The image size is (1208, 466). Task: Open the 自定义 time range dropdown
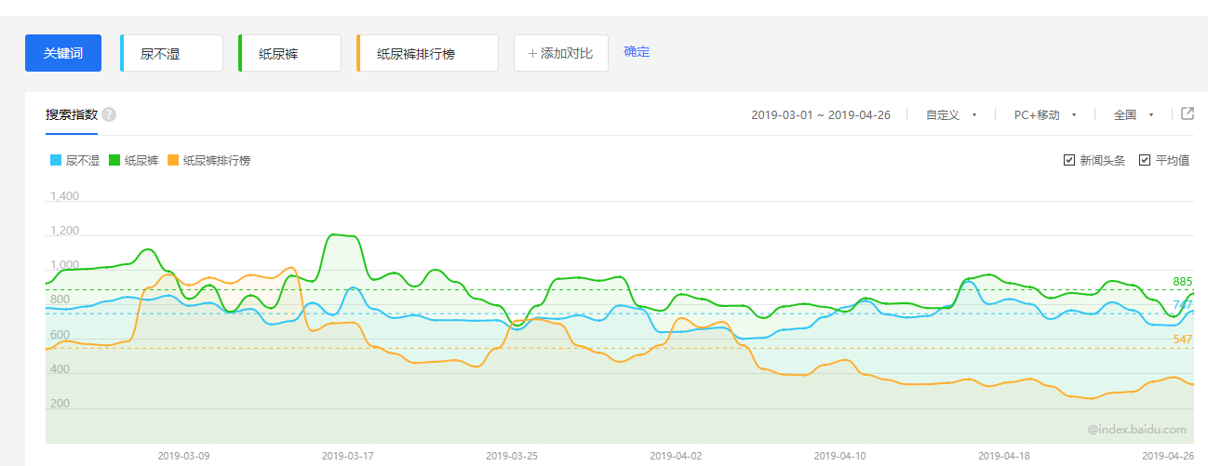pyautogui.click(x=951, y=114)
